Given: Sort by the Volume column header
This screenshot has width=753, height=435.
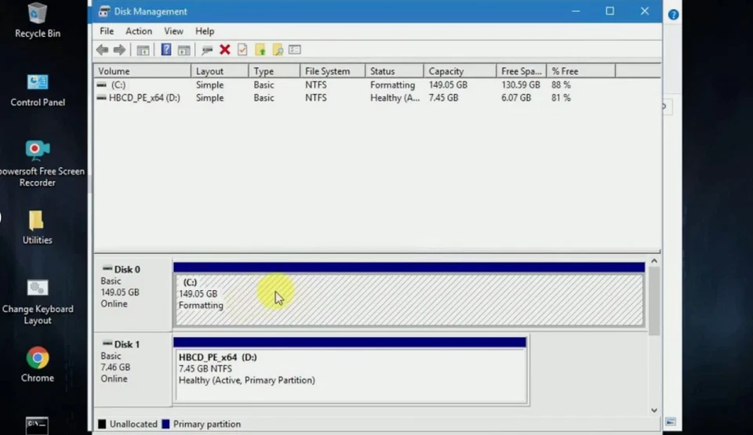Looking at the screenshot, I should click(142, 71).
